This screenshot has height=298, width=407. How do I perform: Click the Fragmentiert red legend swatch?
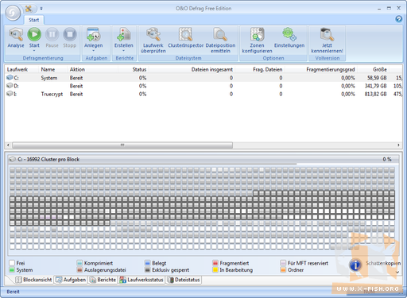[215, 263]
